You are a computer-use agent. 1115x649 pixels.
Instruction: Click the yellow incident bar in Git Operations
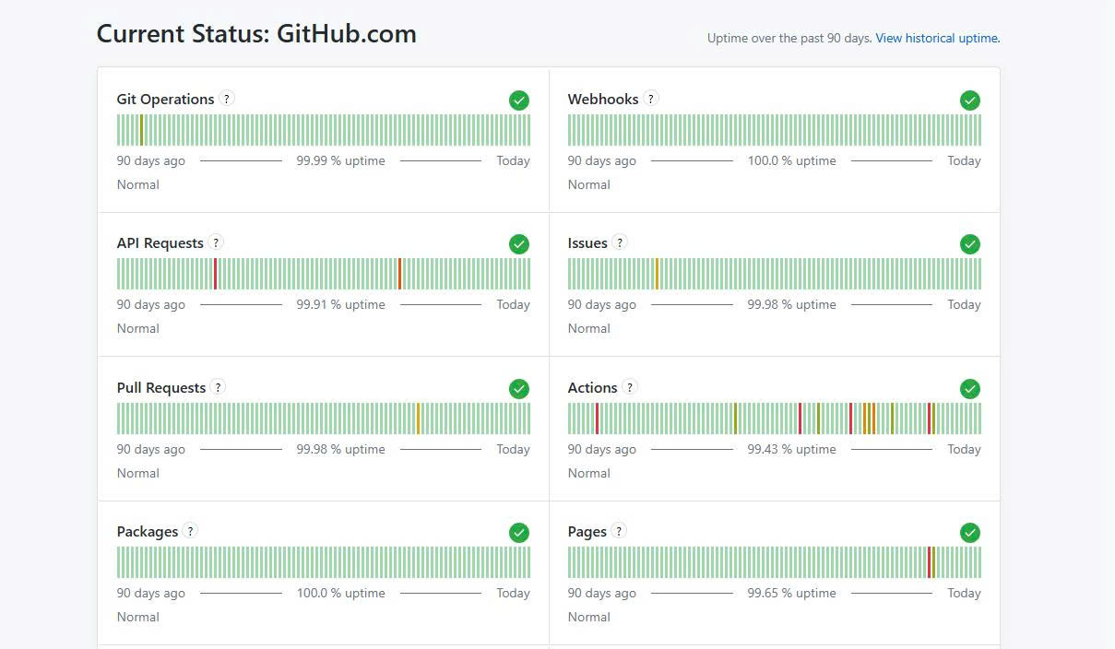(x=141, y=130)
